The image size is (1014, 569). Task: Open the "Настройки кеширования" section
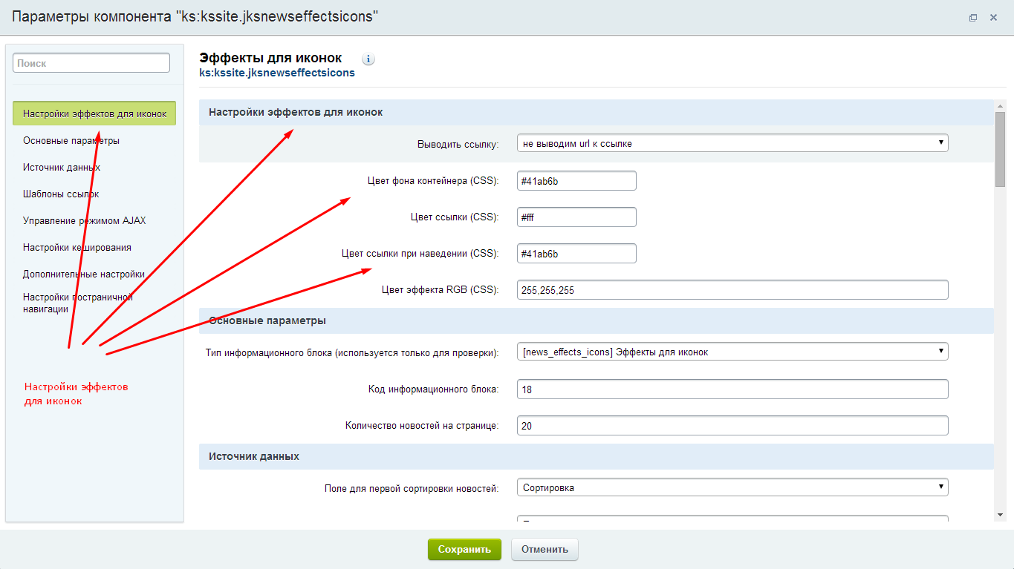click(x=71, y=247)
